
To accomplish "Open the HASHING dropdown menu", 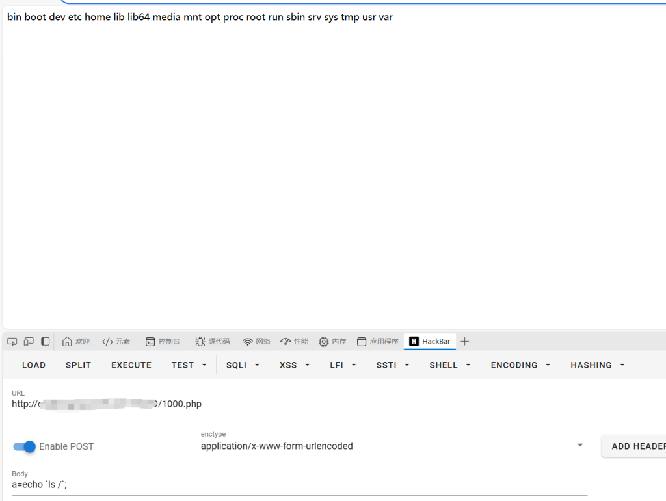I will point(597,365).
